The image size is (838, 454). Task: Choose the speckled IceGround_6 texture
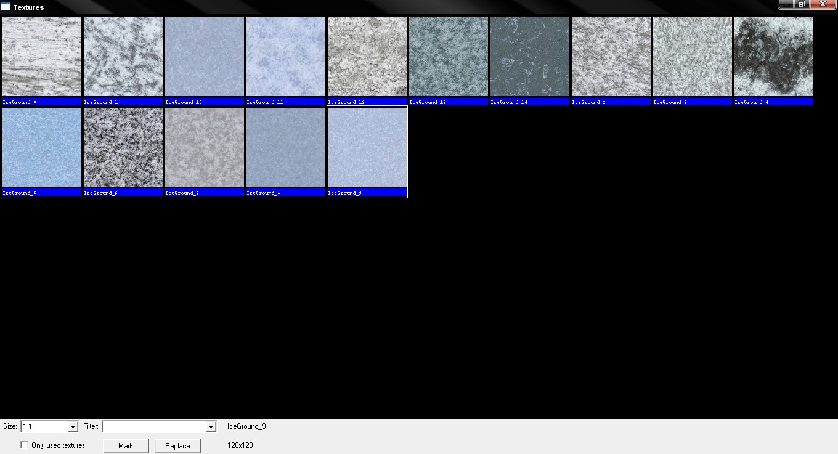[x=123, y=147]
